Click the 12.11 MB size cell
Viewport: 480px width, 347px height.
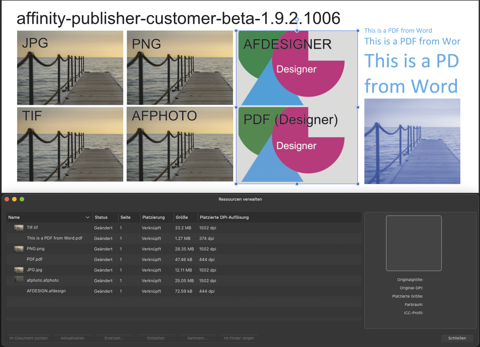183,270
